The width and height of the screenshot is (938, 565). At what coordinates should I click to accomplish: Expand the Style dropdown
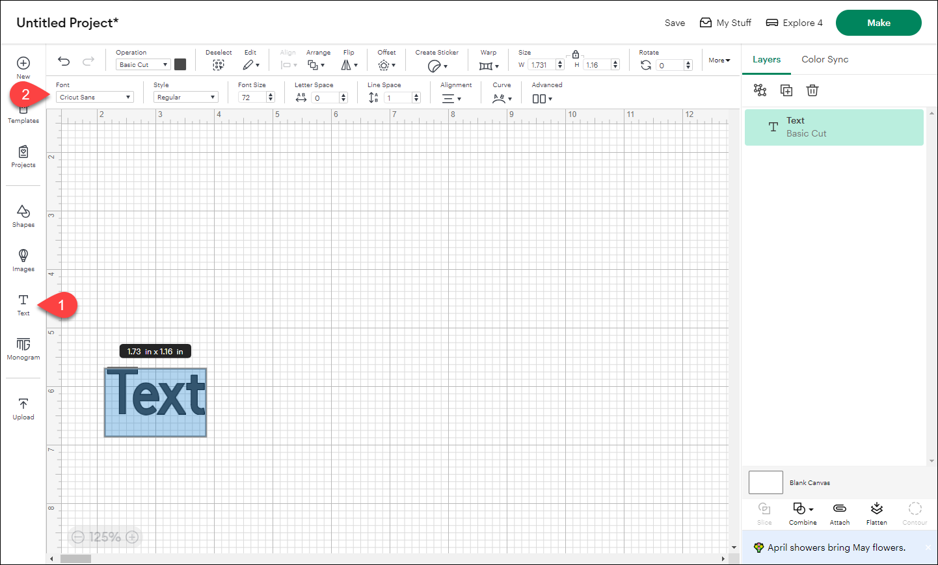[185, 96]
